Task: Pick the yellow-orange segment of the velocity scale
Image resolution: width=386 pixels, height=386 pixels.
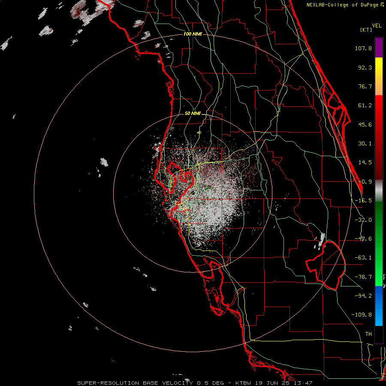Action: click(x=379, y=76)
